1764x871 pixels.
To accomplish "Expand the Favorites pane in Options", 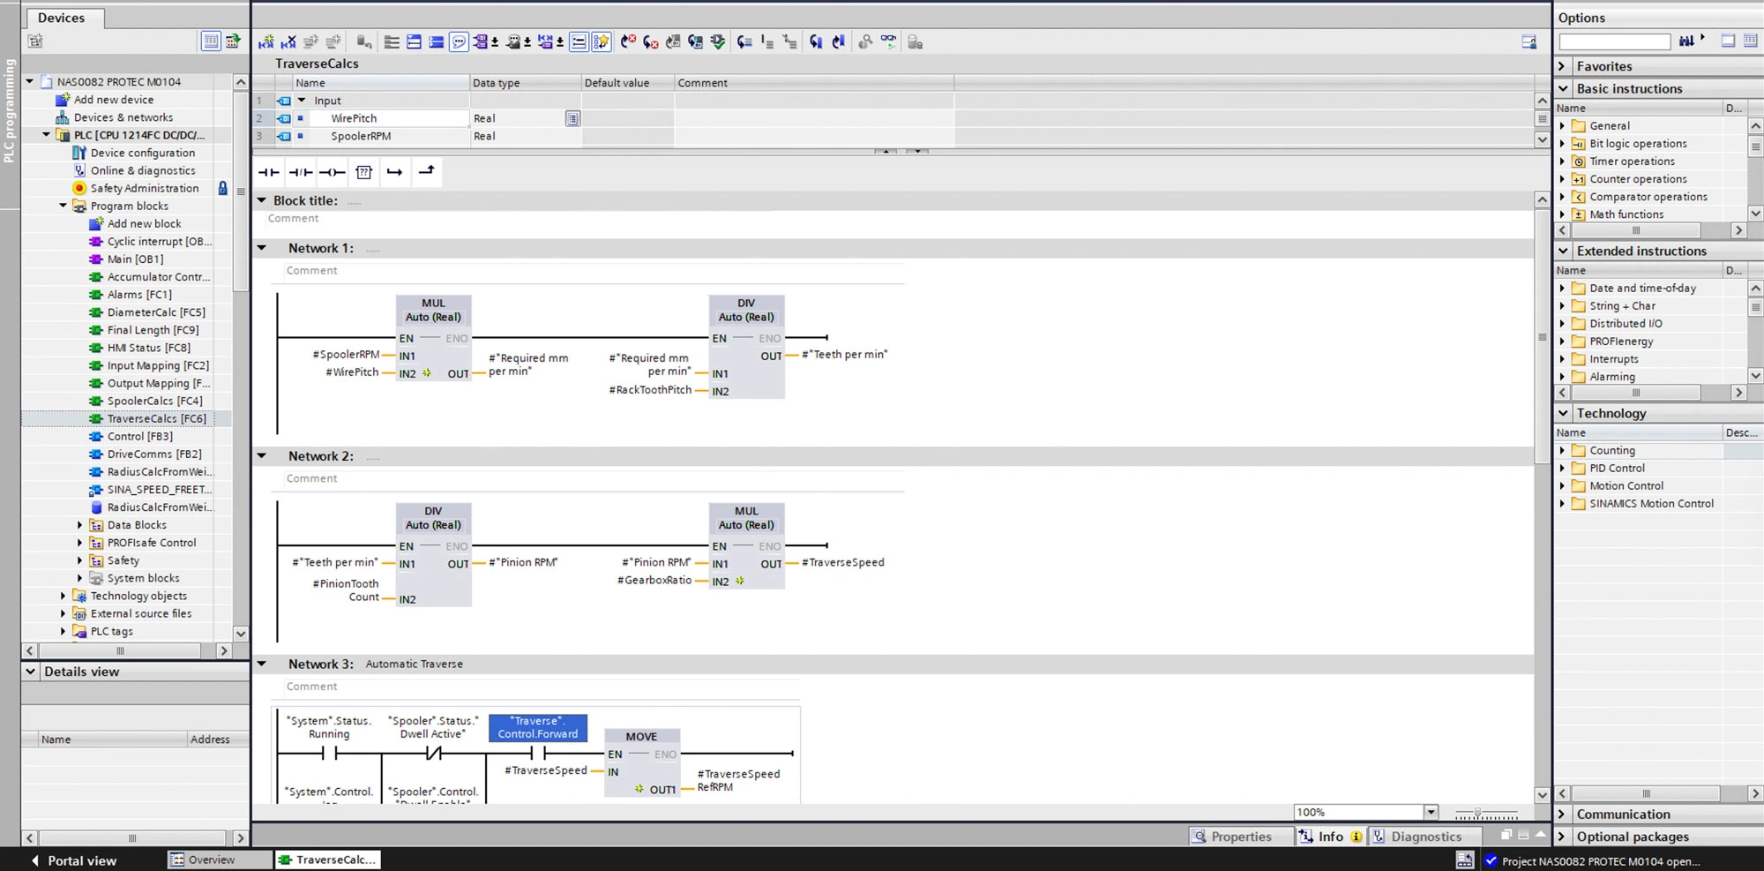I will click(x=1562, y=66).
